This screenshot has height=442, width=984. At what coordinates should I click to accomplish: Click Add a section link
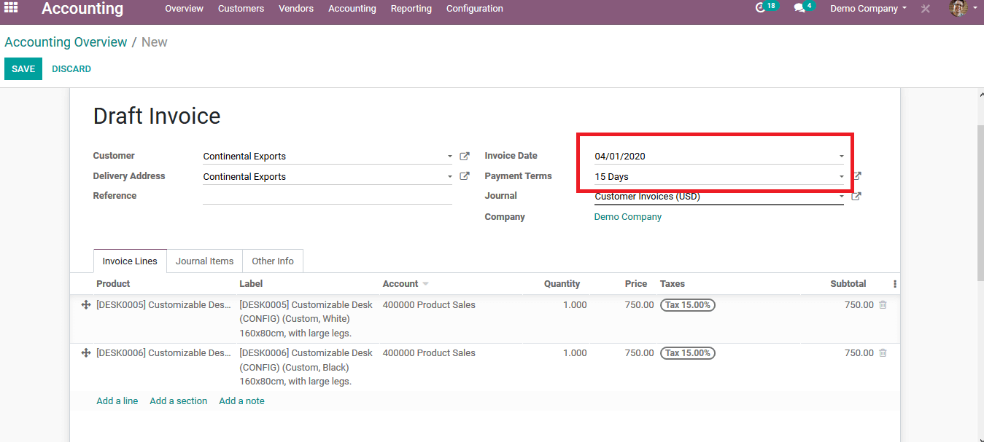click(x=179, y=401)
